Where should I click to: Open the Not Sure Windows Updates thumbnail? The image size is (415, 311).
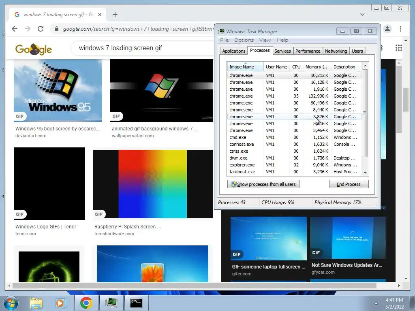pyautogui.click(x=348, y=238)
